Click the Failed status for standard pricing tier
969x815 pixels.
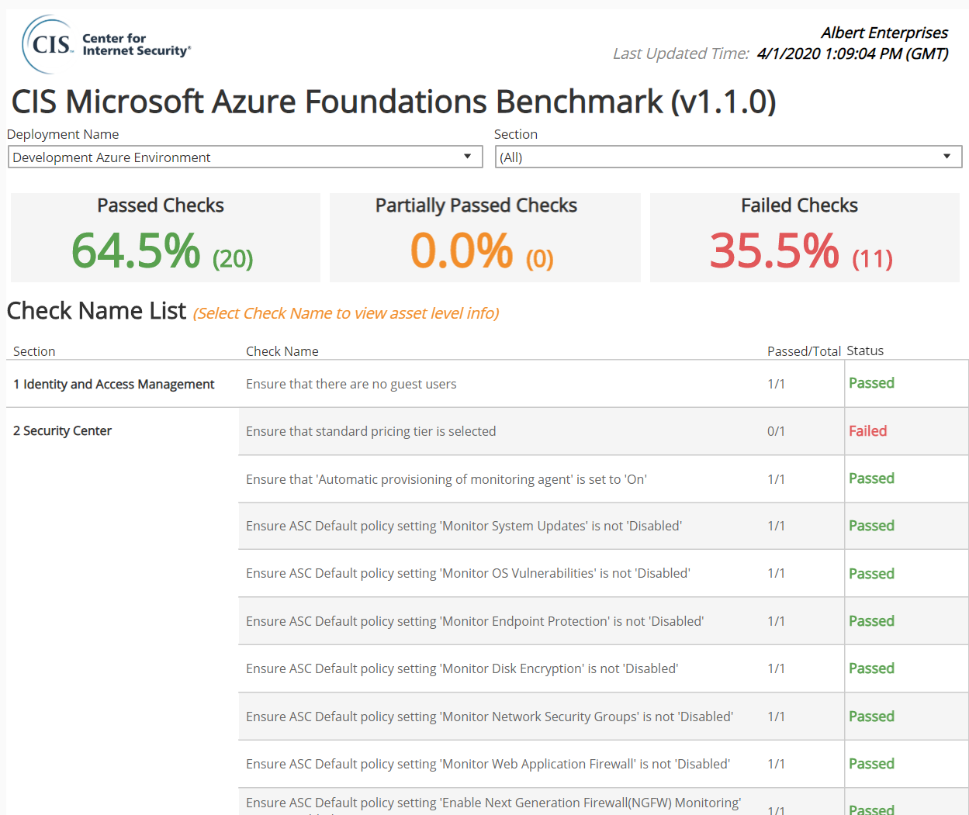click(867, 431)
